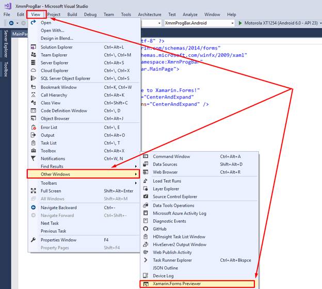Click the Error List icon
The width and height of the screenshot is (322, 289).
(33, 127)
